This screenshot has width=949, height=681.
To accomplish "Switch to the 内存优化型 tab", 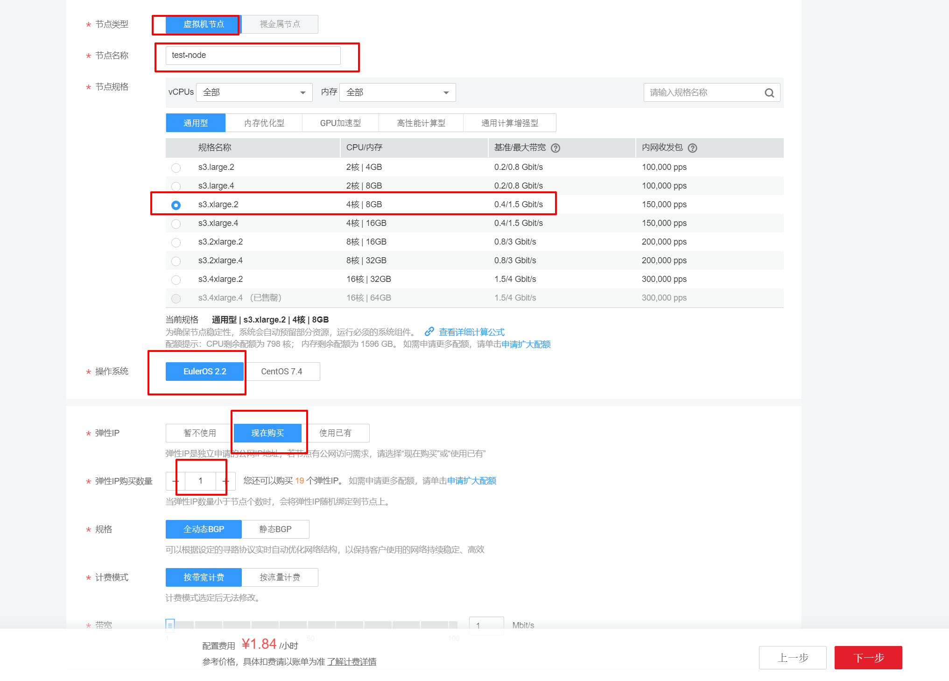I will coord(264,123).
